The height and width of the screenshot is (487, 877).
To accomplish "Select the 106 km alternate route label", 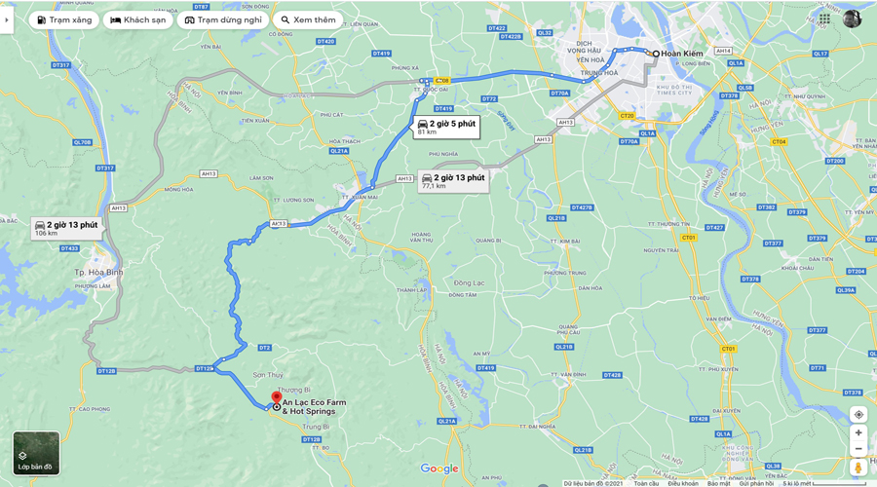I will 66,228.
